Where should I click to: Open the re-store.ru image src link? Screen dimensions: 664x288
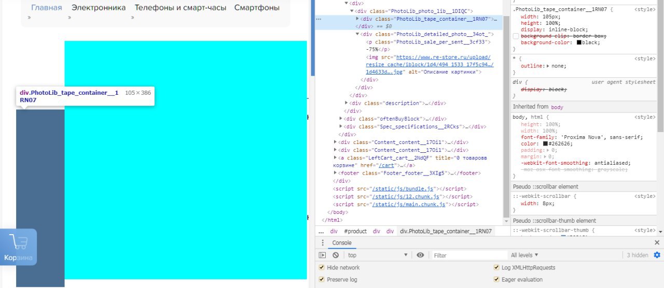click(x=430, y=65)
